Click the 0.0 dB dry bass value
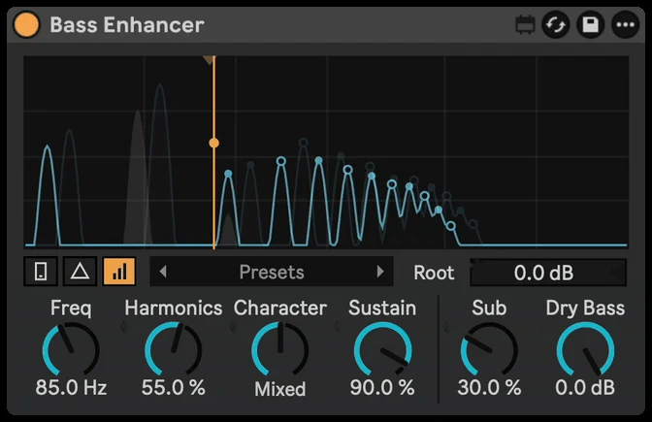The image size is (652, 422). (x=585, y=387)
